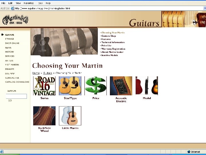Click the Little Martin caption text

point(70,128)
